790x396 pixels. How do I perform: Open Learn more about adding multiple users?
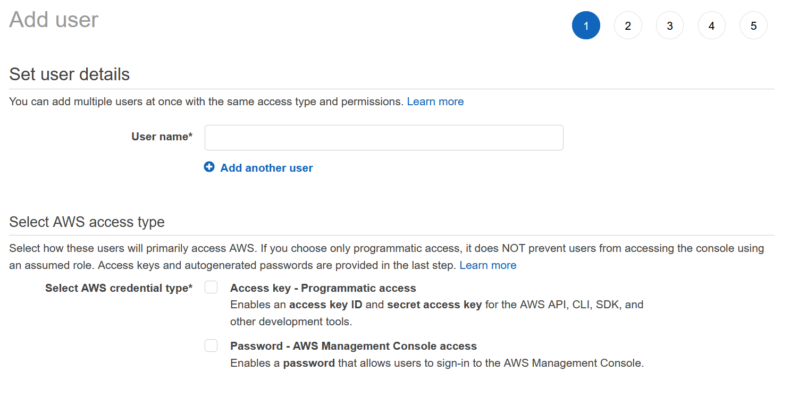tap(435, 102)
